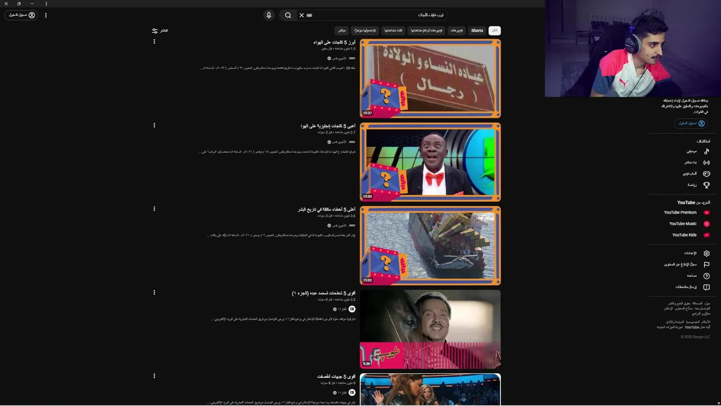The image size is (721, 406).
Task: Open YouTube Kids link text
Action: tap(684, 235)
